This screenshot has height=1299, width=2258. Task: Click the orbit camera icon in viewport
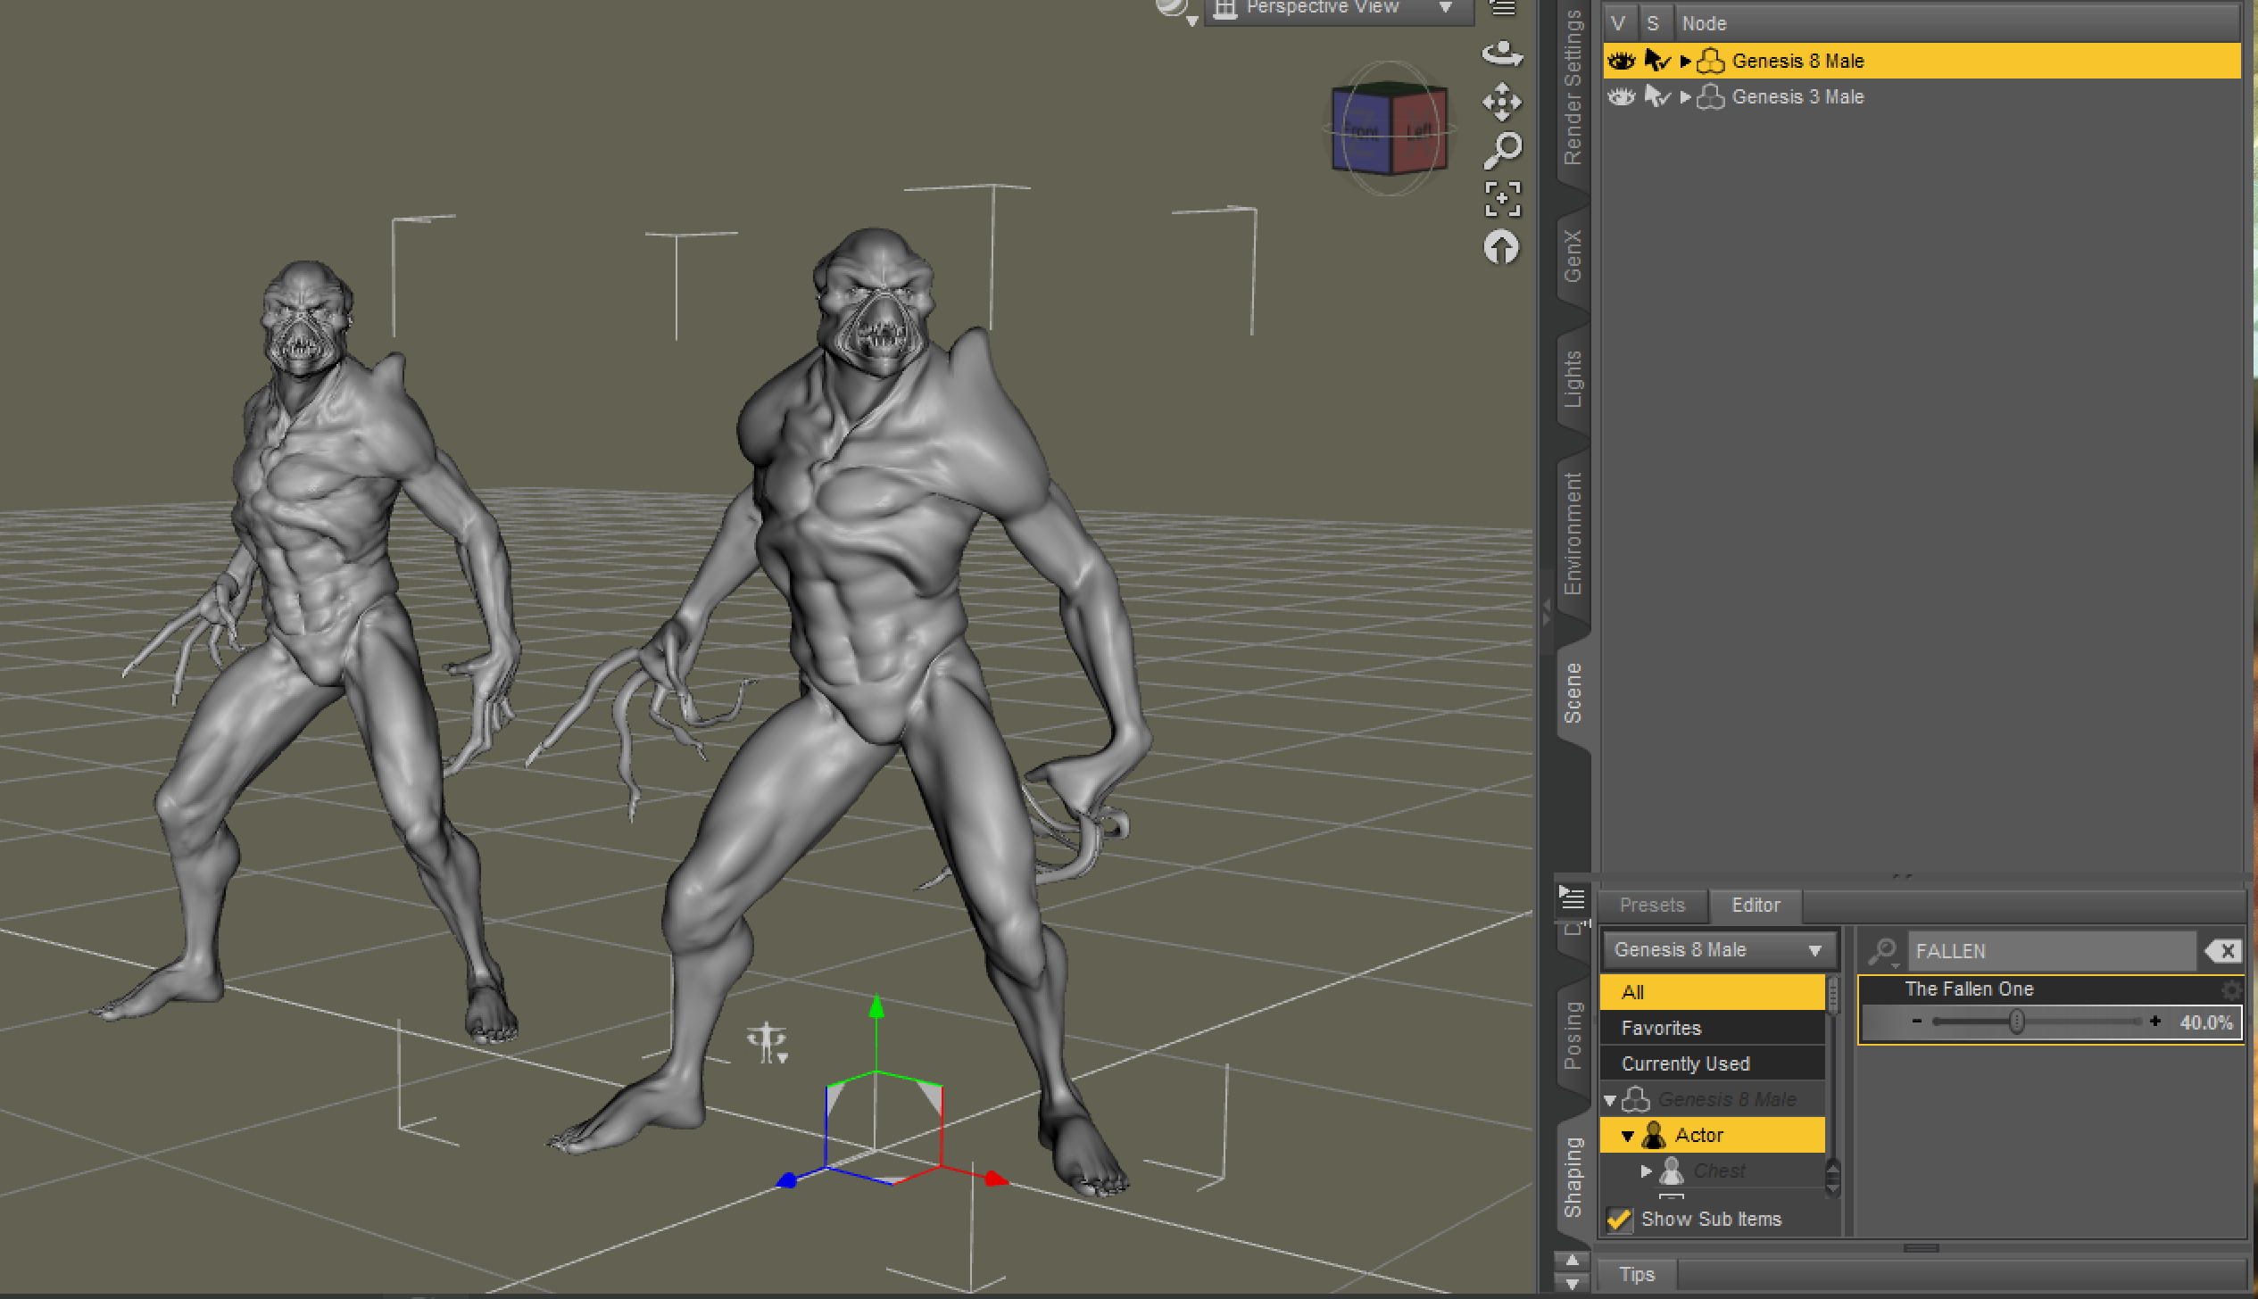(1502, 54)
